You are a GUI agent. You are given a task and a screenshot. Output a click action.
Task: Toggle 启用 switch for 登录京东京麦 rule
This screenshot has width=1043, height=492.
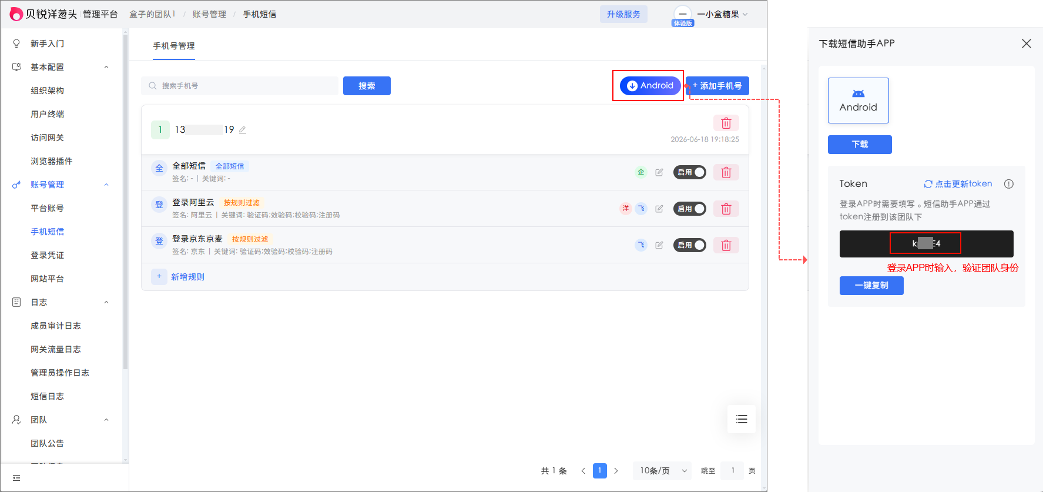689,245
